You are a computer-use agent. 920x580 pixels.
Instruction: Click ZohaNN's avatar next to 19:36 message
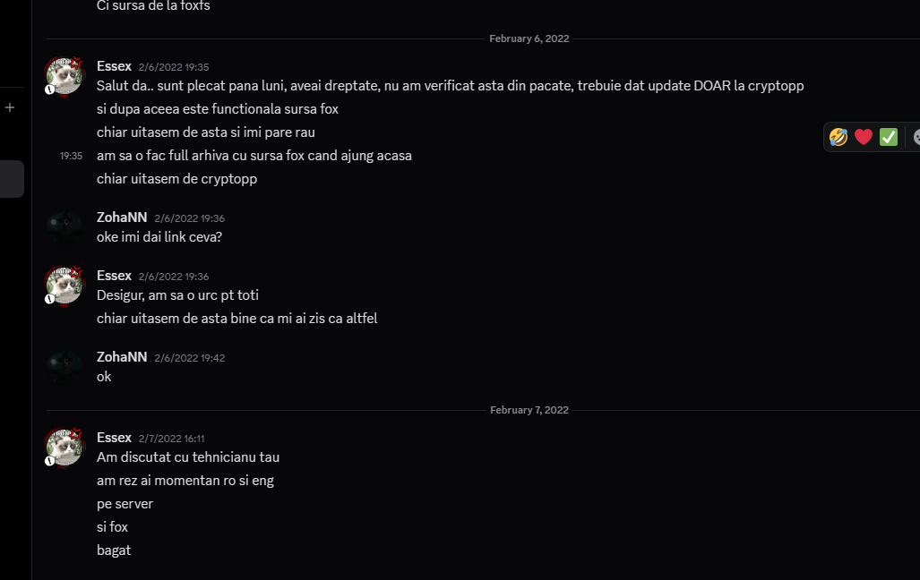pos(64,226)
